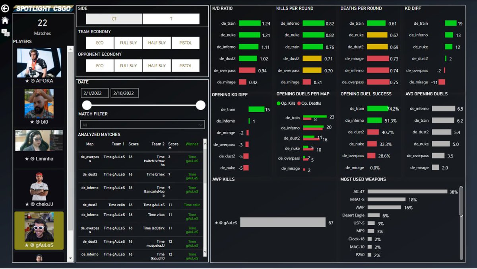477x269 pixels.
Task: Open the home page icon
Action: (x=5, y=20)
